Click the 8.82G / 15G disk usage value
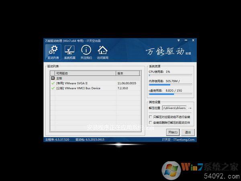Image resolution: width=241 pixels, height=181 pixels. click(x=174, y=90)
